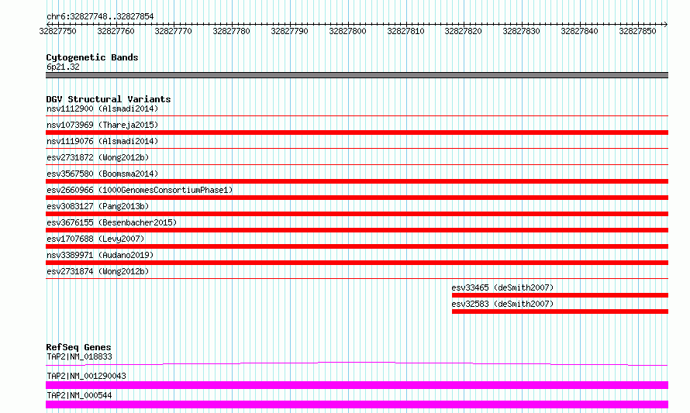Click the red bar under esv3676155
Viewport: 690px width, 413px height.
point(357,230)
